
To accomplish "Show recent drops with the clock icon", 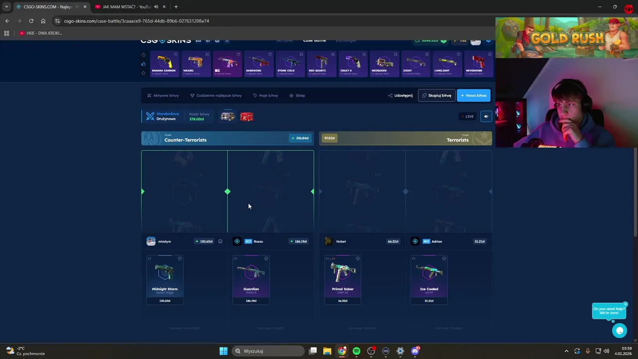I will (x=144, y=55).
